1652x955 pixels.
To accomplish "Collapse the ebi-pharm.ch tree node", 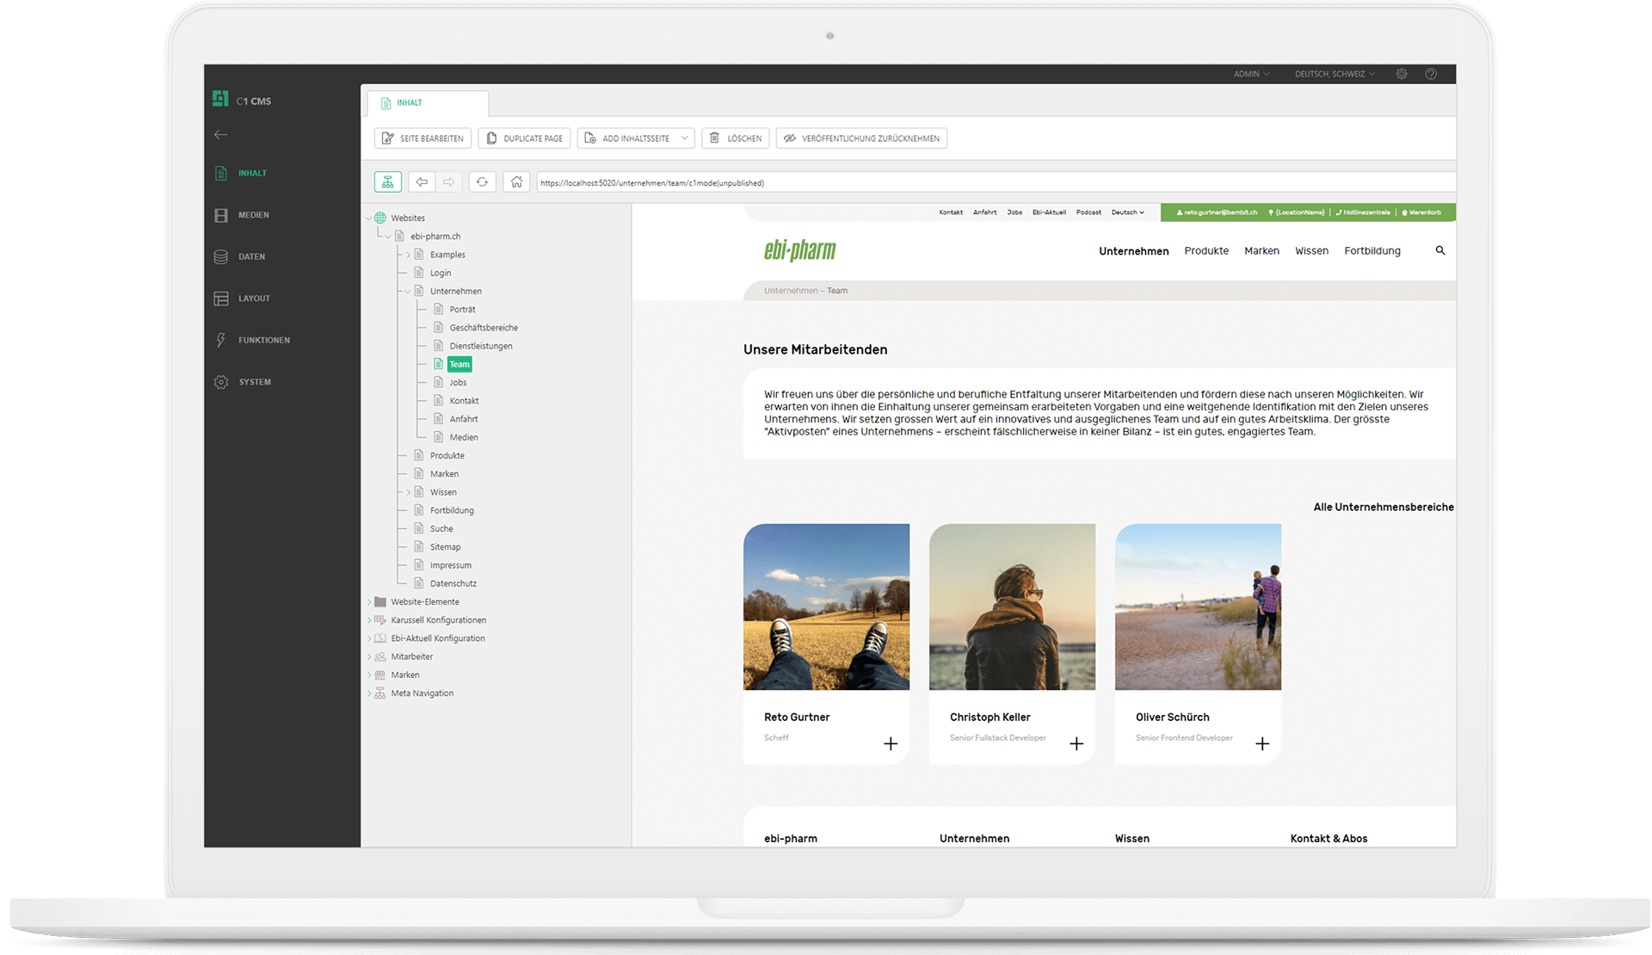I will pyautogui.click(x=388, y=237).
